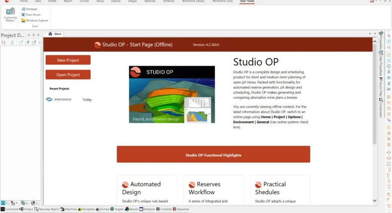Image resolution: width=392 pixels, height=213 pixels.
Task: Open the Results panel
Action: (x=131, y=209)
